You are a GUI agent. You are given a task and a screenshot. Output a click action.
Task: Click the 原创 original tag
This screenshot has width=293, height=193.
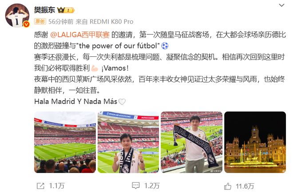(40, 21)
